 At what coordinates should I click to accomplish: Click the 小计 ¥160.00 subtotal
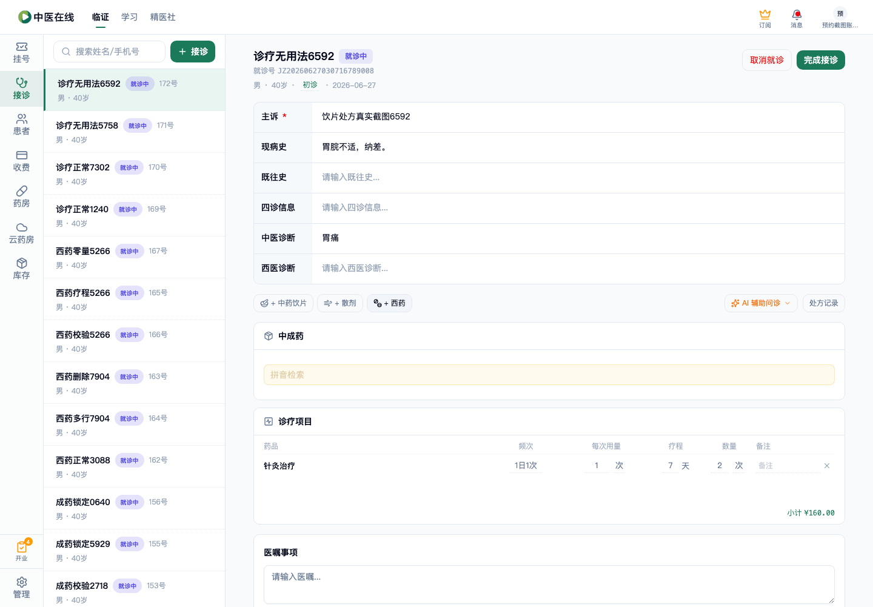pos(811,513)
